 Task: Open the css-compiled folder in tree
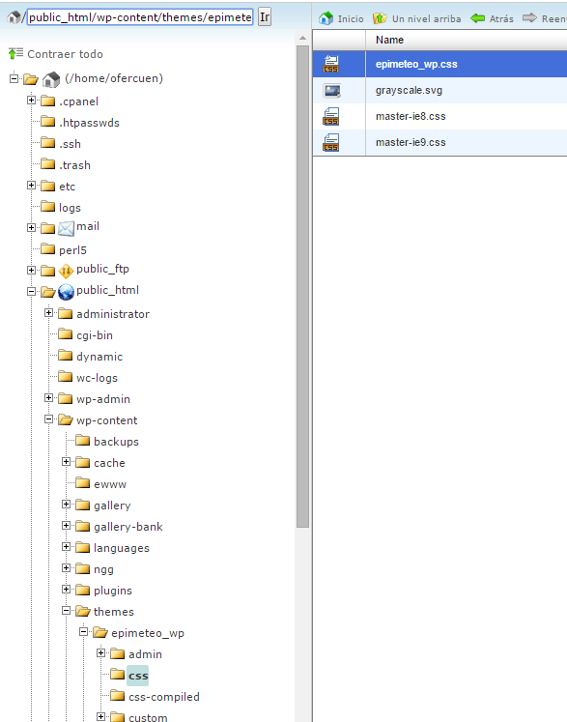(x=164, y=697)
